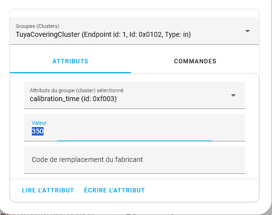Click the blue Valeur field label
Screen dimensions: 272x215
39,123
